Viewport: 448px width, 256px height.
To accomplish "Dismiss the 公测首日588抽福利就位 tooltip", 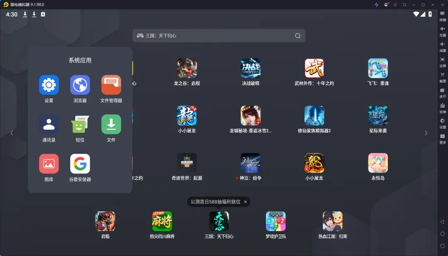I will click(246, 202).
